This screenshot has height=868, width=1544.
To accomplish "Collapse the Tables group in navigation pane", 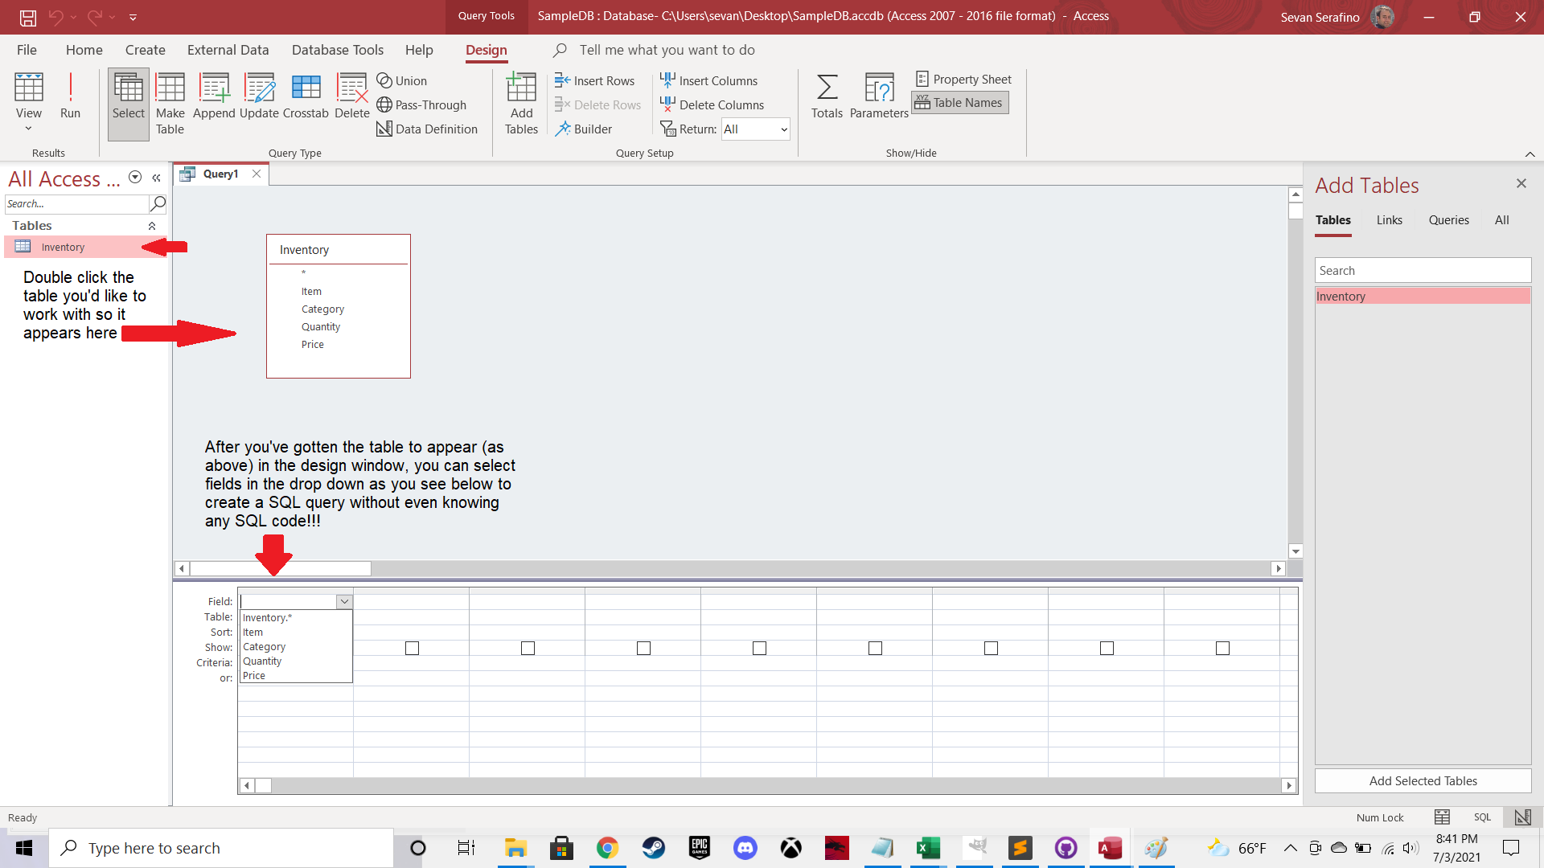I will pyautogui.click(x=152, y=226).
